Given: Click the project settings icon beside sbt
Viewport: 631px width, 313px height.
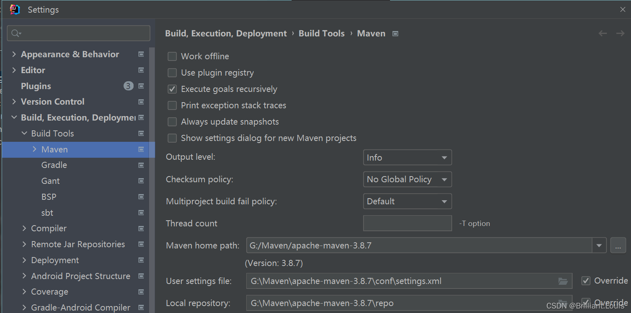Looking at the screenshot, I should click(141, 213).
